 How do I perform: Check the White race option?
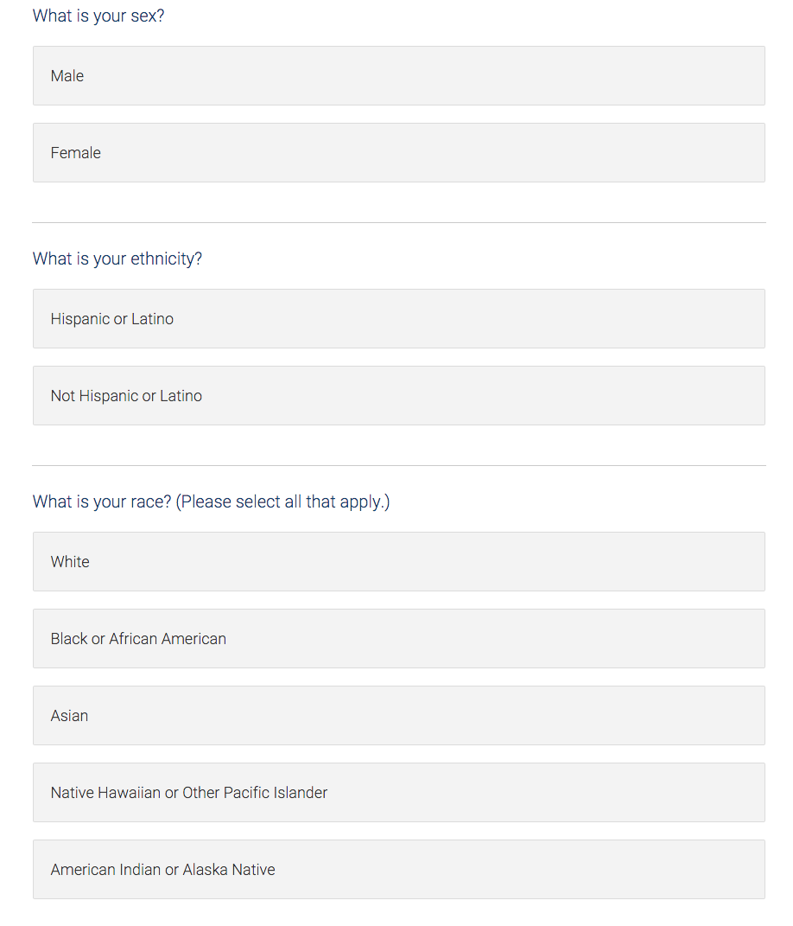(x=398, y=562)
